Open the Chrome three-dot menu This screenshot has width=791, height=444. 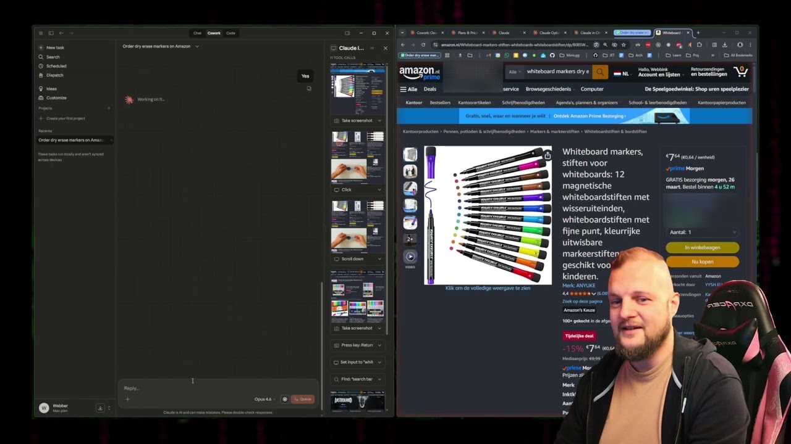click(x=750, y=44)
